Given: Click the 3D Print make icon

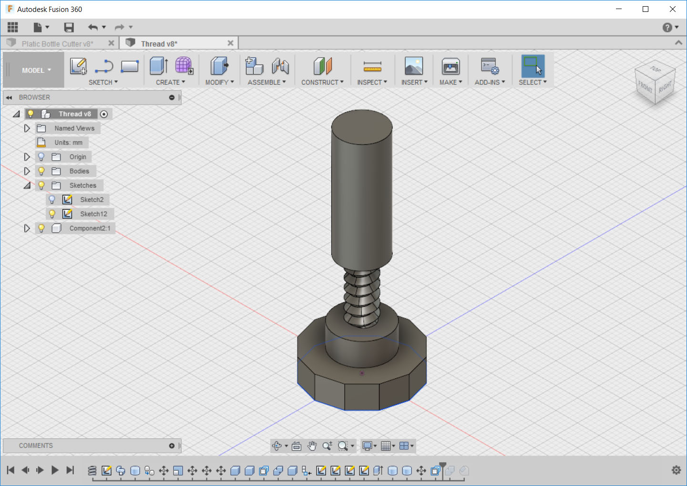Looking at the screenshot, I should [451, 66].
